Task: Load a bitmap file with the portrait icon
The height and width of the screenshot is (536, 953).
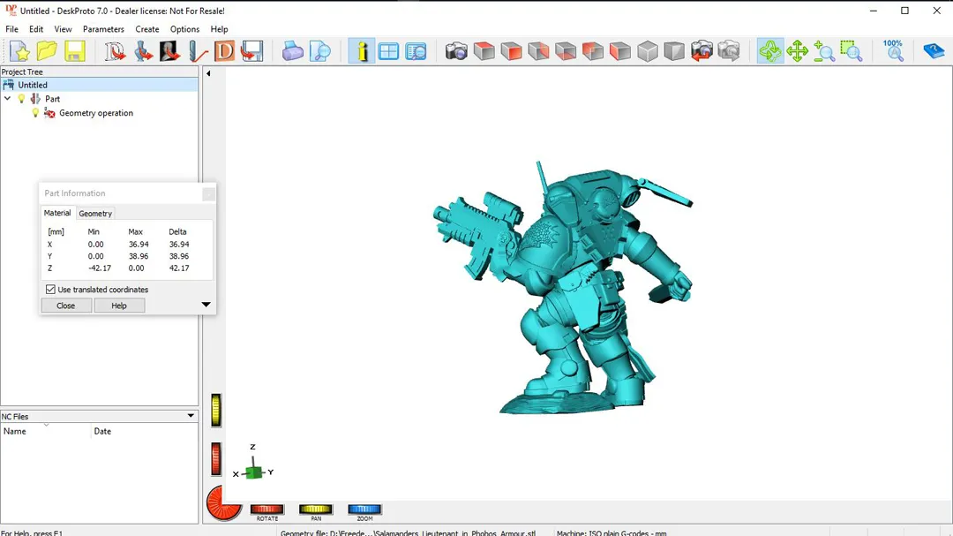Action: coord(169,51)
